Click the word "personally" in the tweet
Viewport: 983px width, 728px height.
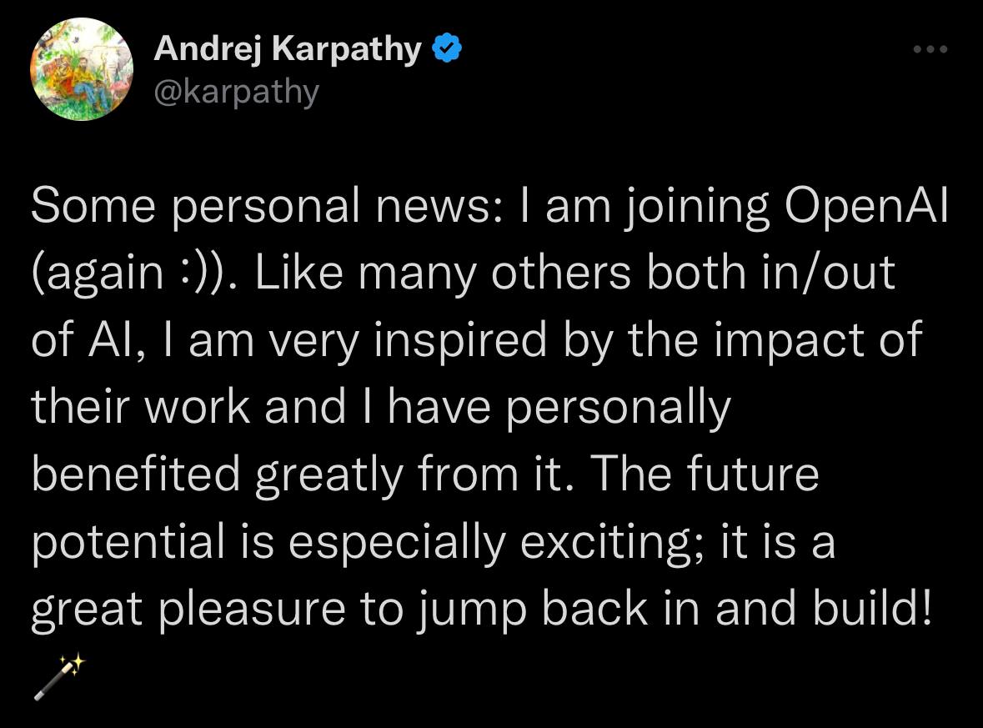(x=619, y=406)
